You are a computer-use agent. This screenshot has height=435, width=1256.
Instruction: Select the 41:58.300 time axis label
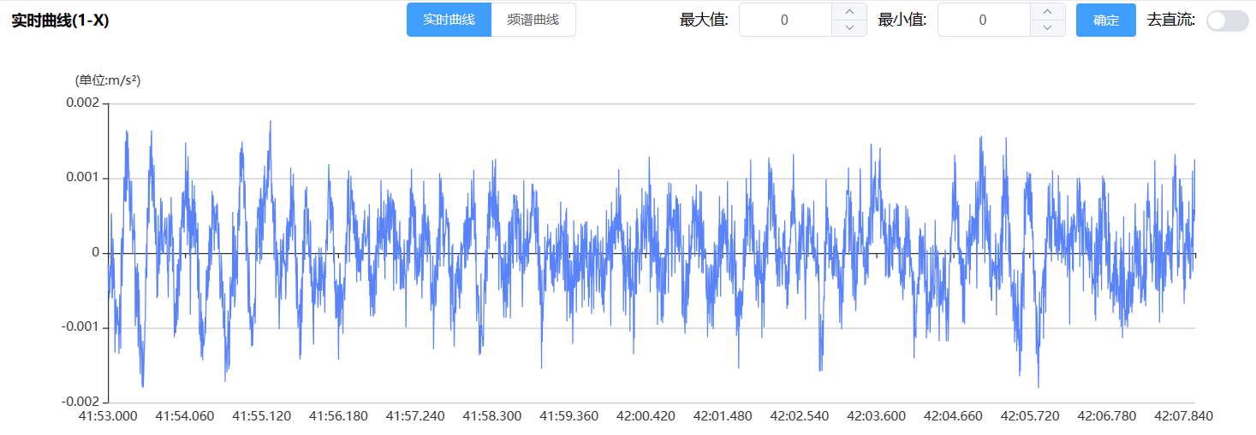click(x=491, y=416)
